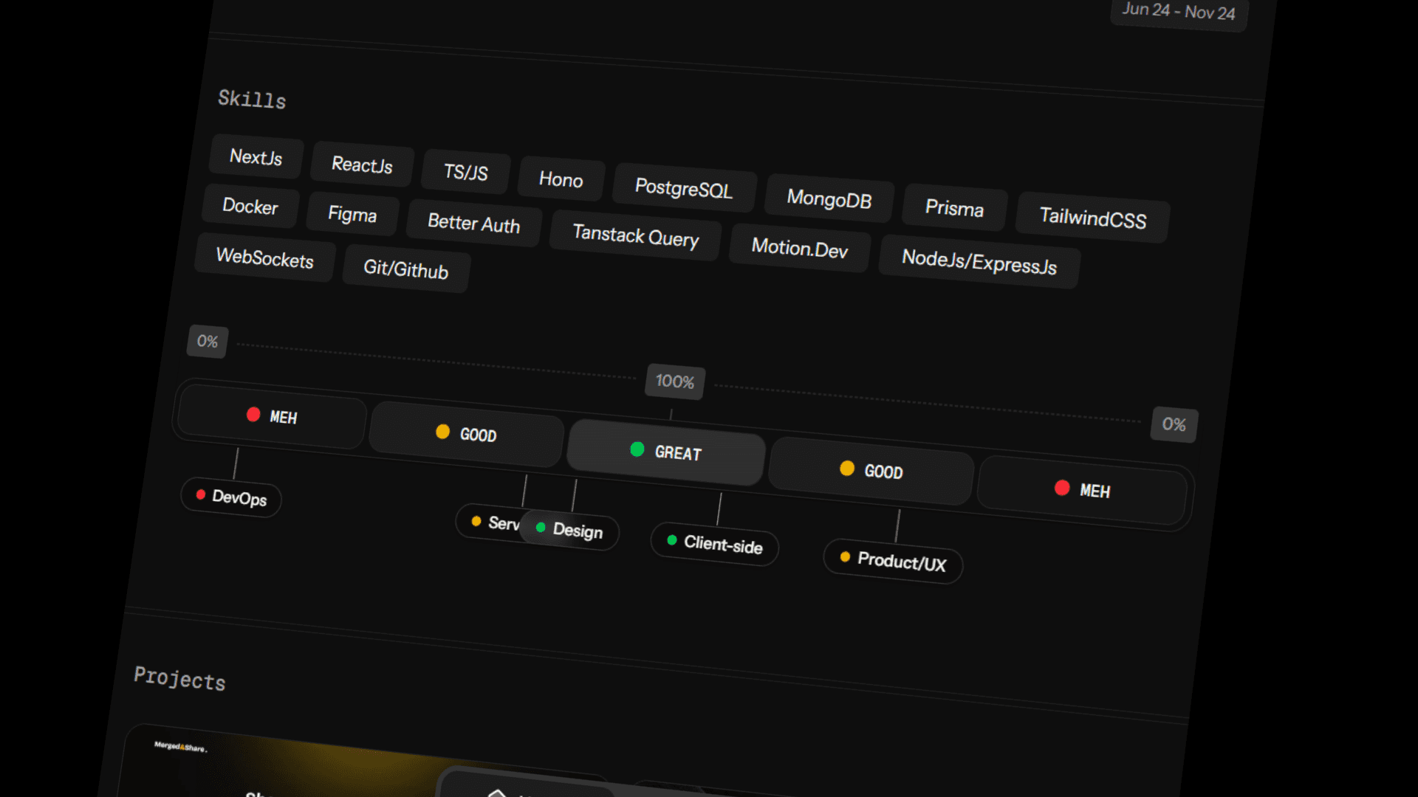1418x797 pixels.
Task: Click the Merged&Share logo on the project card
Action: [179, 748]
